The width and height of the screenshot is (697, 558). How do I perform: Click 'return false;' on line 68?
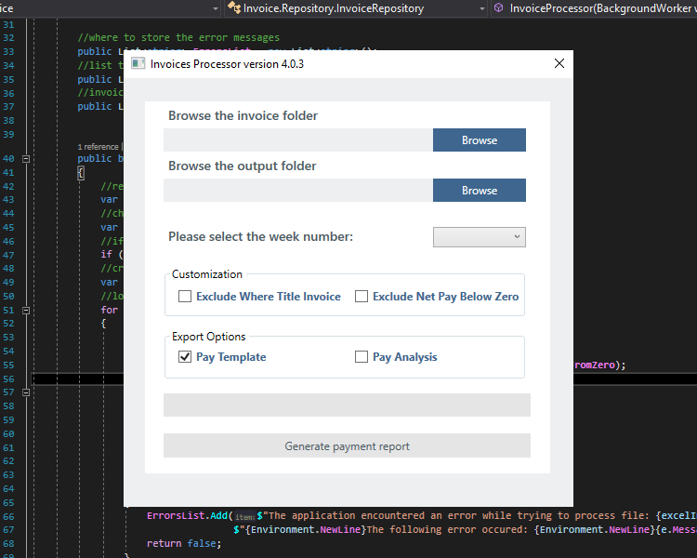click(184, 543)
